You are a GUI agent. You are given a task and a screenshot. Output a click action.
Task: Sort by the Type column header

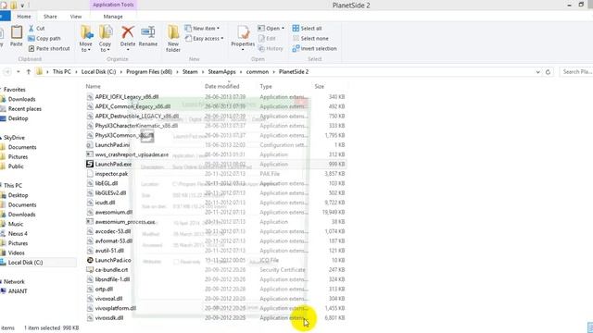click(x=266, y=86)
